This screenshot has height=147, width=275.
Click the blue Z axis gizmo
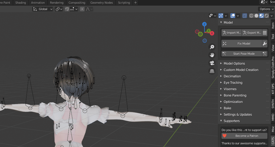pos(204,24)
